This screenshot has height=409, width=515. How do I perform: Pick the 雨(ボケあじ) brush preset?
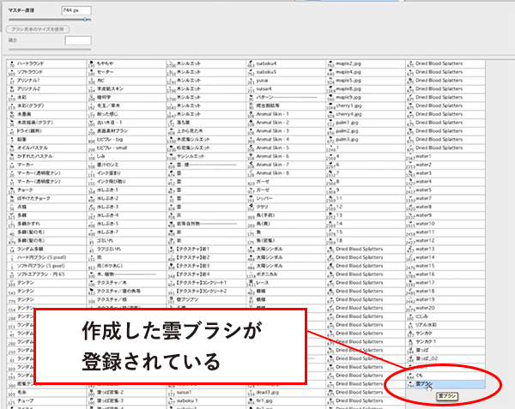(x=126, y=266)
